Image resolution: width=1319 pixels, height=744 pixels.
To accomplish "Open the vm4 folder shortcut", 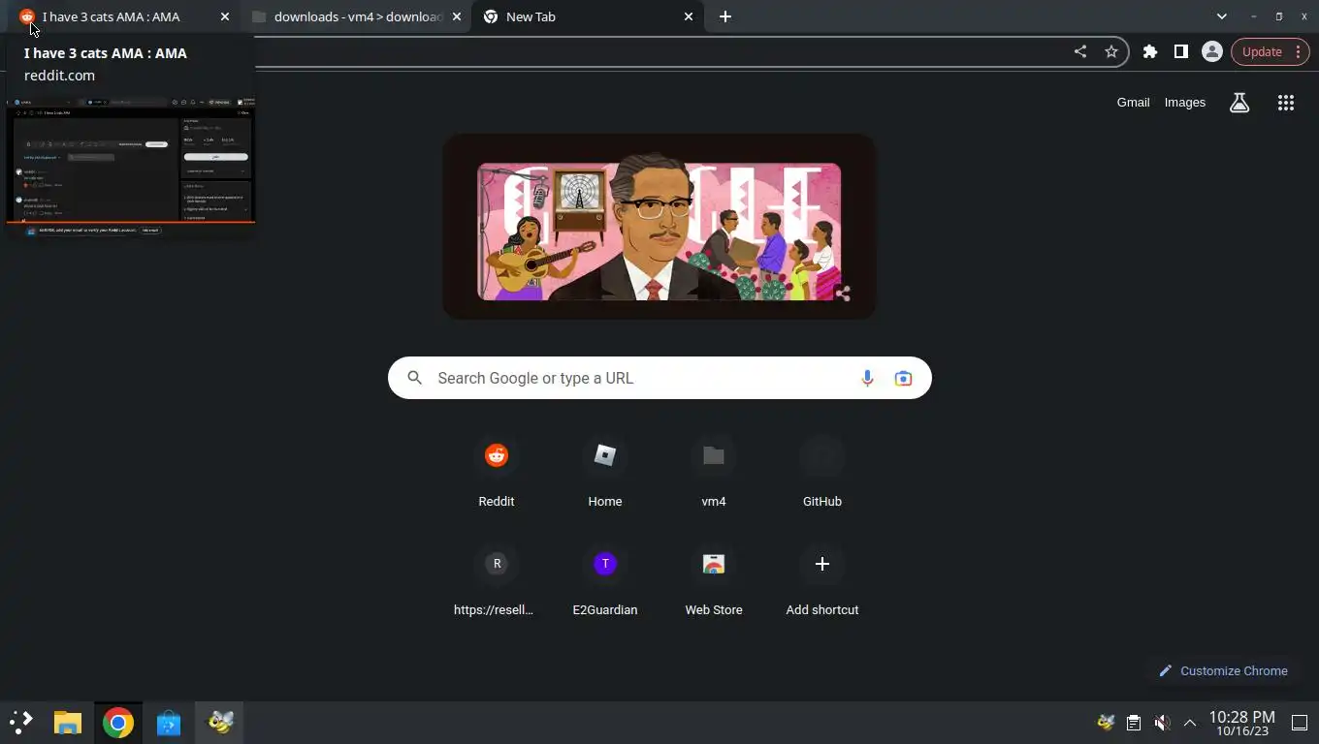I will point(714,471).
